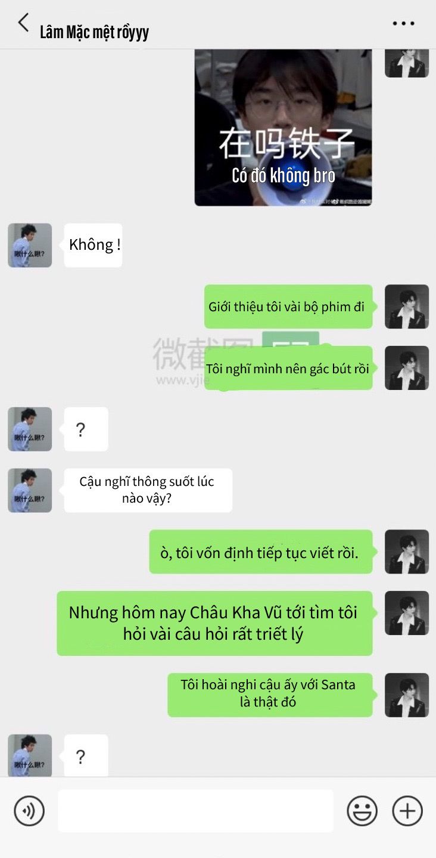Tap the back arrow in the header
Viewport: 436px width, 858px height.
click(23, 23)
